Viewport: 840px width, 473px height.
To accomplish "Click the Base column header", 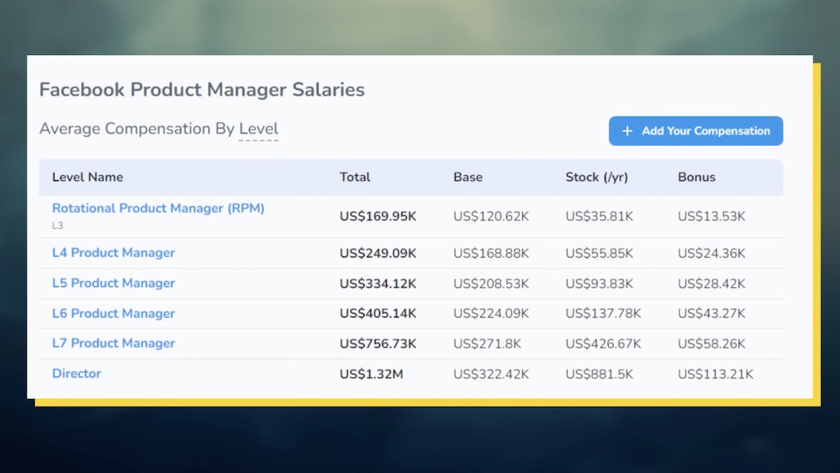I will (468, 177).
